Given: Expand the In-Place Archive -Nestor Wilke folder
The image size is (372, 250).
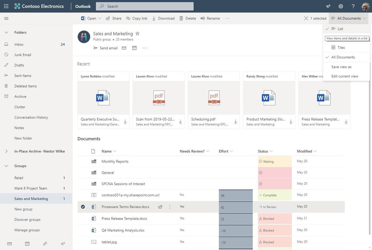Looking at the screenshot, I should point(6,151).
